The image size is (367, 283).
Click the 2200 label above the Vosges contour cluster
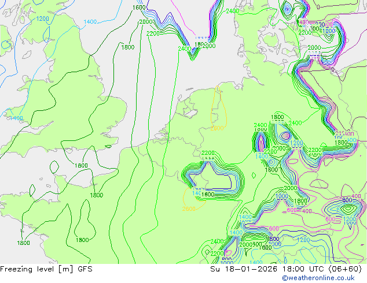(x=208, y=153)
